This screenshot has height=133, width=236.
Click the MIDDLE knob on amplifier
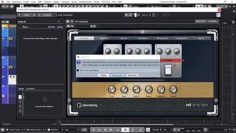(136, 89)
